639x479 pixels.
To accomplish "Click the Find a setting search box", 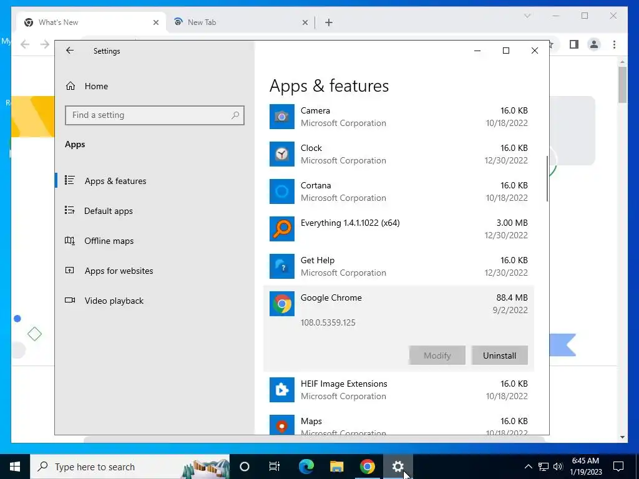I will click(155, 115).
